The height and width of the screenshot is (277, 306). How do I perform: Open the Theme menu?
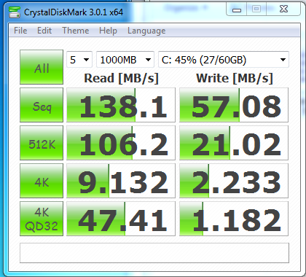[x=76, y=31]
